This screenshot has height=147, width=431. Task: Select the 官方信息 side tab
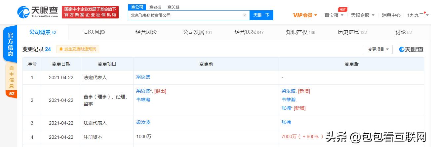(11, 44)
